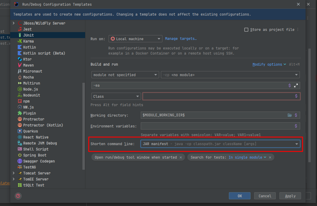Remove Open run/debug tool window tag
317x206 pixels.
181,157
